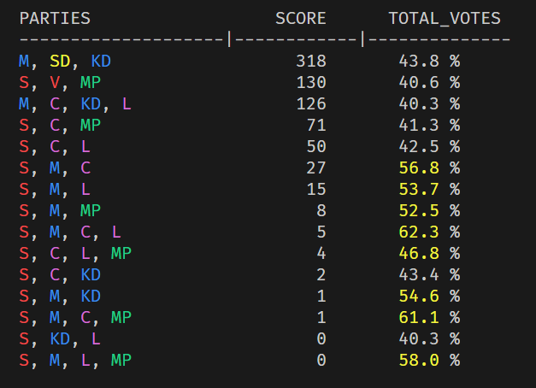The image size is (536, 388).
Task: Click the highlighted 54.6 % value
Action: [x=429, y=296]
